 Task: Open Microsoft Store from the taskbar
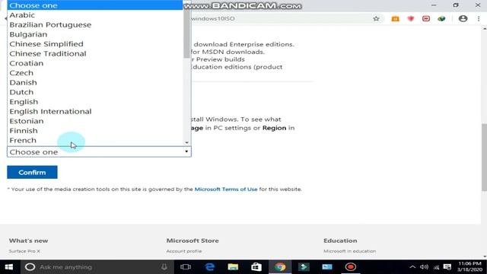point(256,267)
